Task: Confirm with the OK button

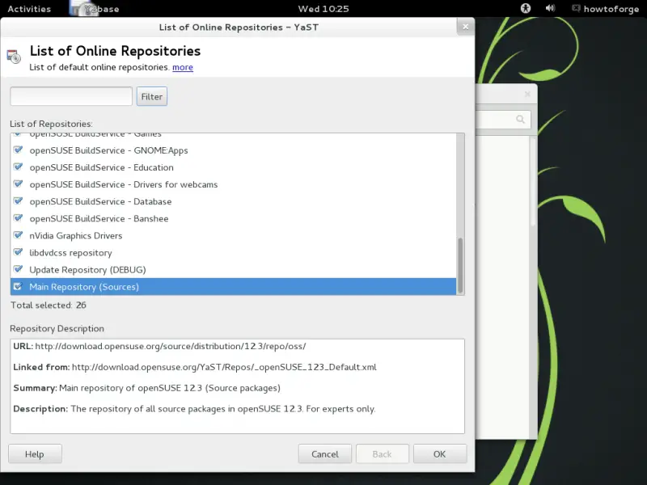Action: tap(440, 453)
